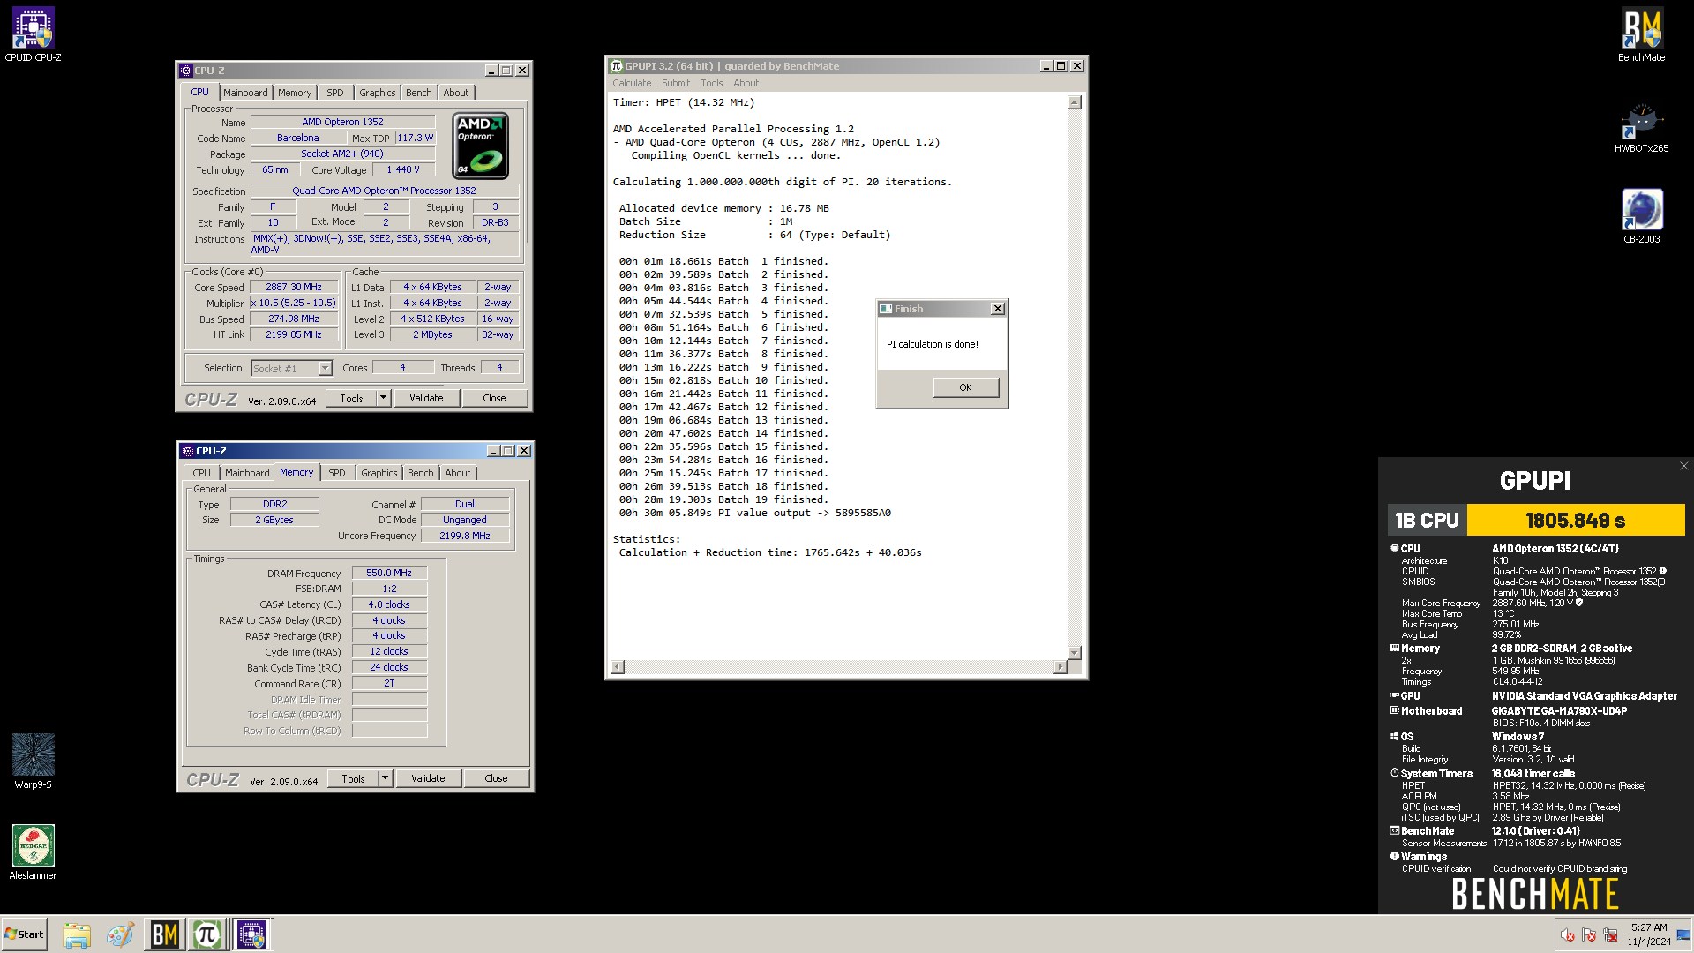Viewport: 1694px width, 953px height.
Task: Click the show desktop tray icon
Action: pyautogui.click(x=1683, y=934)
